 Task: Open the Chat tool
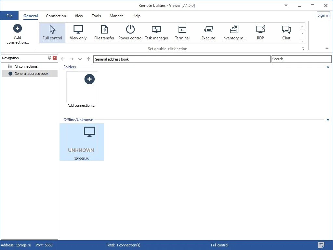point(286,33)
